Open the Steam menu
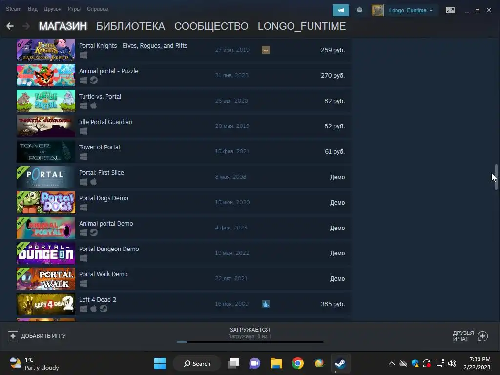This screenshot has height=375, width=500. 13,9
